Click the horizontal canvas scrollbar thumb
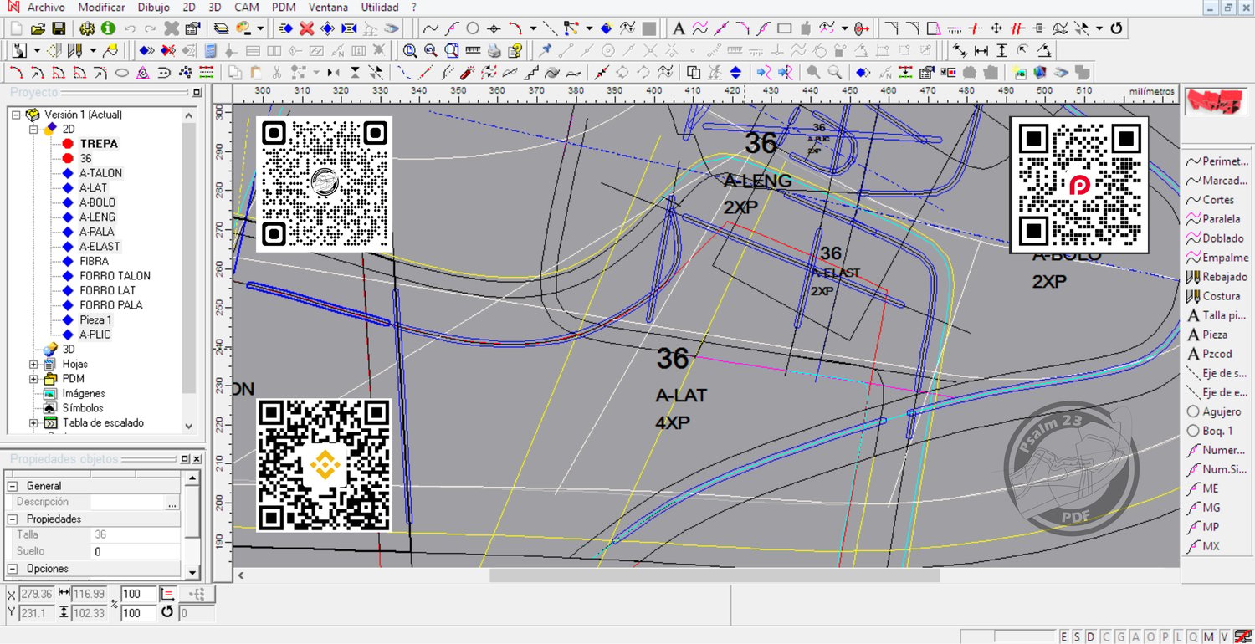The image size is (1255, 644). [715, 575]
